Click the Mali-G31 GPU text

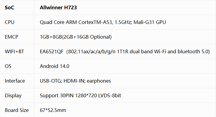pyautogui.click(x=150, y=22)
